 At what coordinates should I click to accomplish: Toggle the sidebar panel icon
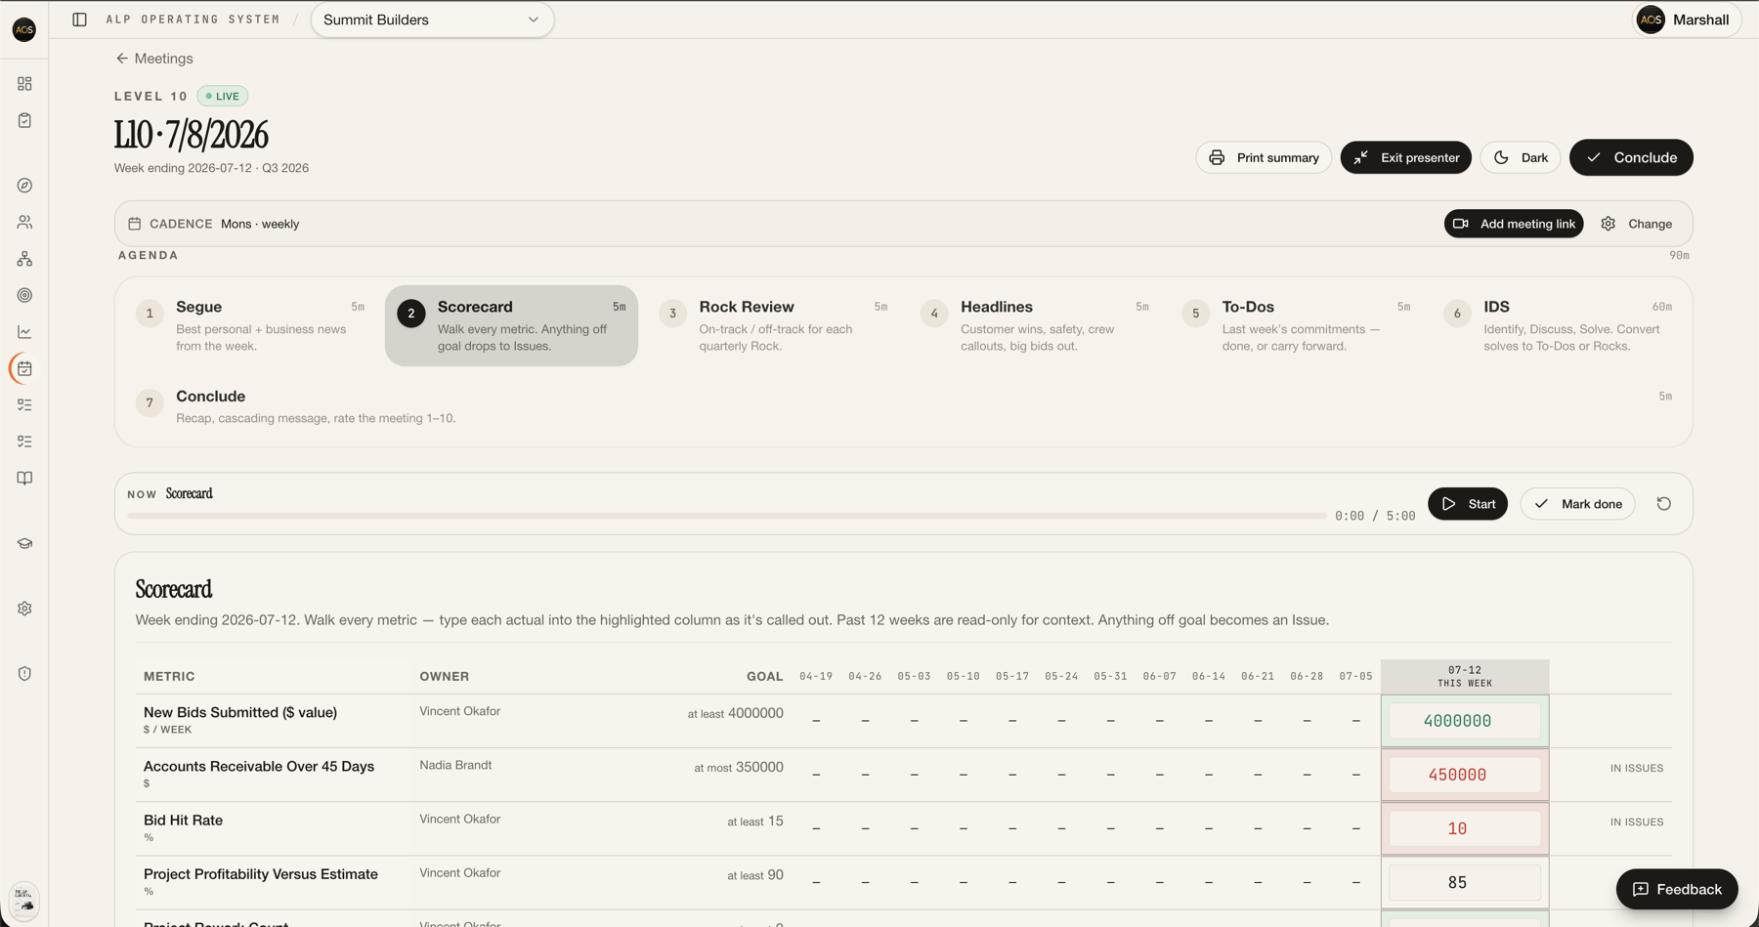click(x=80, y=20)
